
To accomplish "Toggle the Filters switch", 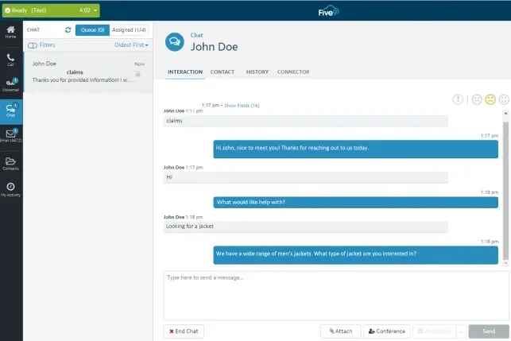I will pos(33,45).
